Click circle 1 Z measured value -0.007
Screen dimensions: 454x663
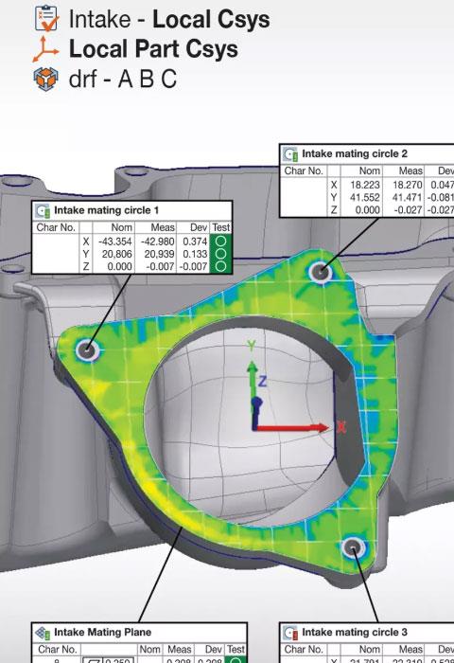[x=160, y=267]
